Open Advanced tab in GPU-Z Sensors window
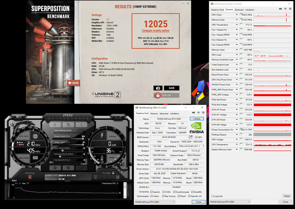 pos(239,10)
